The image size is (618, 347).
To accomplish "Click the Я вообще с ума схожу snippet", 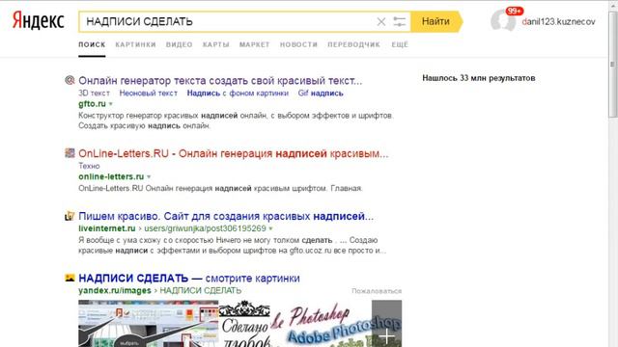I will 232,245.
